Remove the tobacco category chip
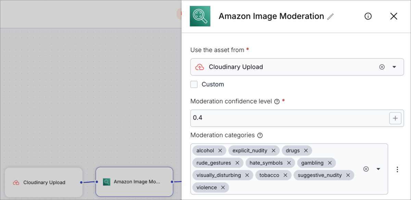The height and width of the screenshot is (200, 411). click(285, 175)
